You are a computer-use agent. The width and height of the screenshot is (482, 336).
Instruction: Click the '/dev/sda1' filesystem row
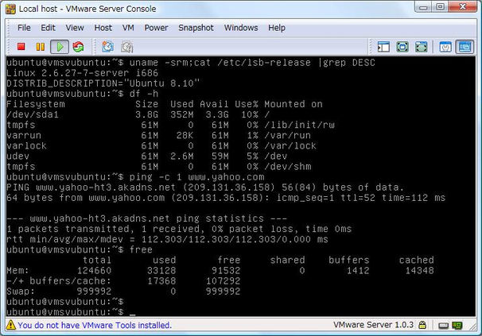[x=138, y=114]
